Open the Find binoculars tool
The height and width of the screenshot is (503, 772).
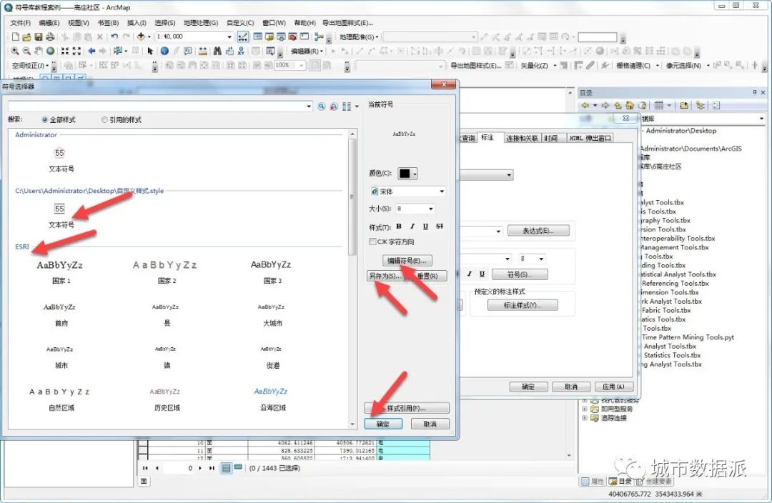pyautogui.click(x=217, y=51)
